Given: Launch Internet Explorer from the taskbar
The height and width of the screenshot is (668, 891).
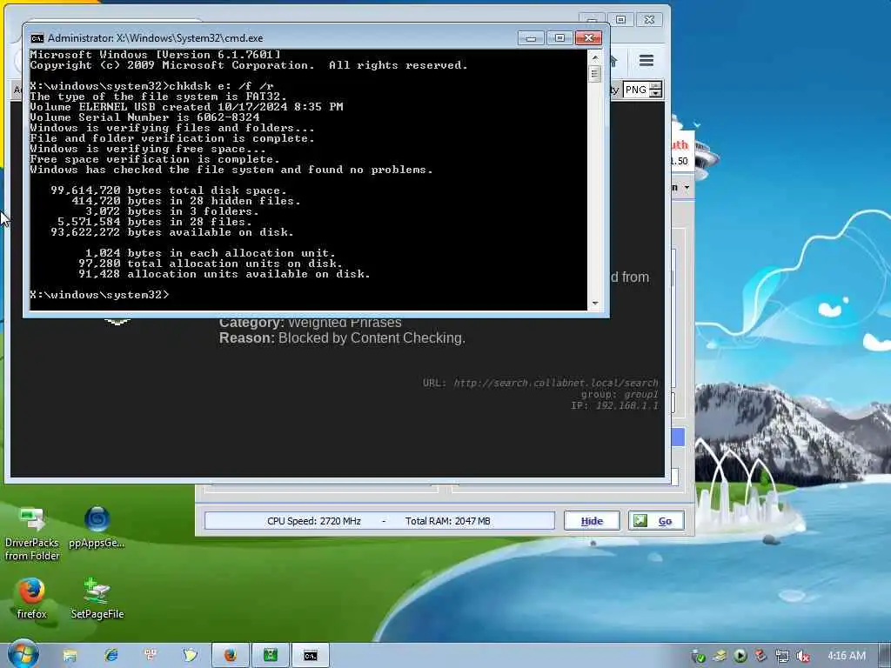Looking at the screenshot, I should pos(111,655).
